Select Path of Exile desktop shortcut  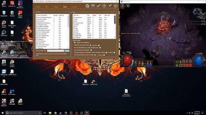(x=94, y=82)
